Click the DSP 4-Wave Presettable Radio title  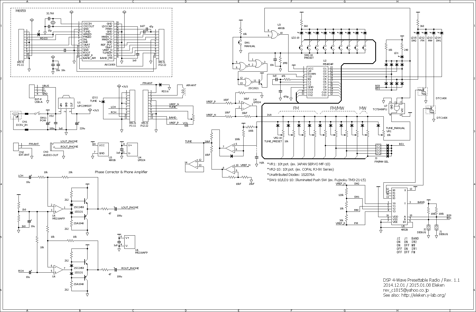click(x=421, y=280)
